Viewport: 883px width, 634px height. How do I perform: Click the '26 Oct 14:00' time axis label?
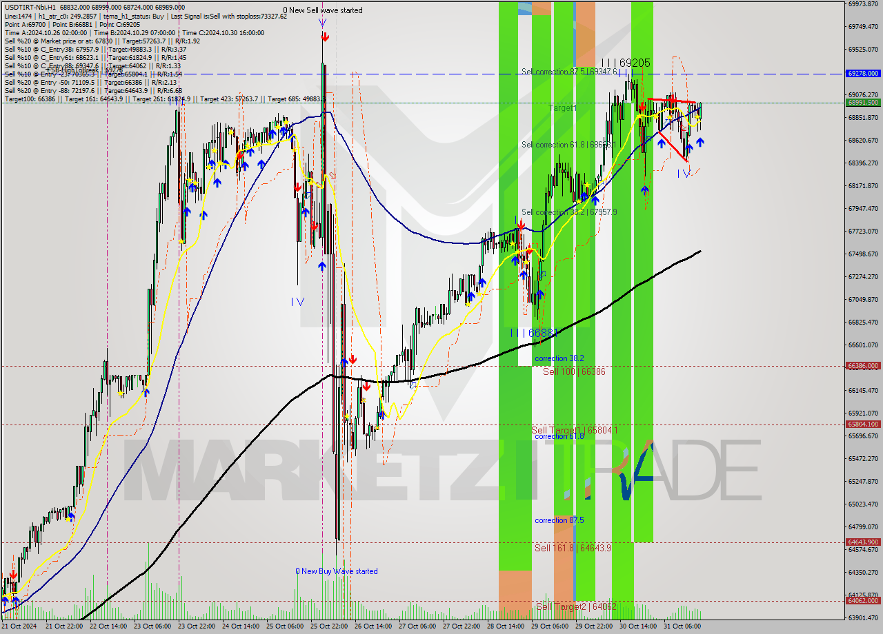click(373, 626)
